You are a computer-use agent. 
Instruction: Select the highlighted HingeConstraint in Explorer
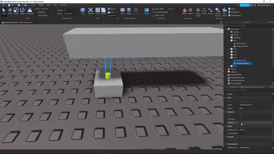(x=242, y=63)
